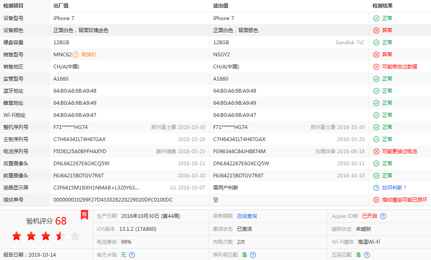Click the factory rear camera serial DNL642267E6GKCQ5W

(x=81, y=164)
